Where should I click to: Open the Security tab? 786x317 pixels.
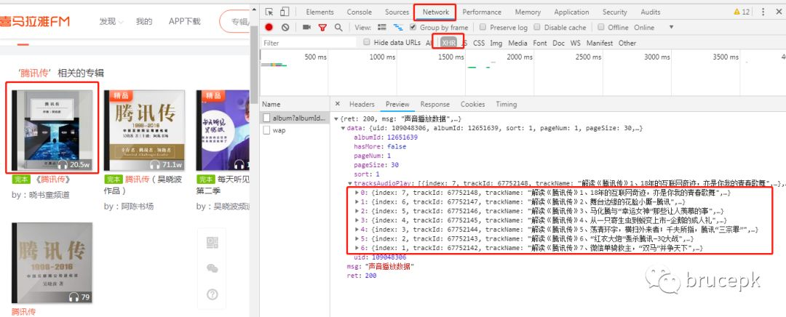click(x=614, y=12)
